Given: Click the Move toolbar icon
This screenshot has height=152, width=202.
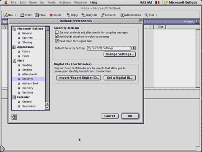Looking at the screenshot, I should coord(37,15).
